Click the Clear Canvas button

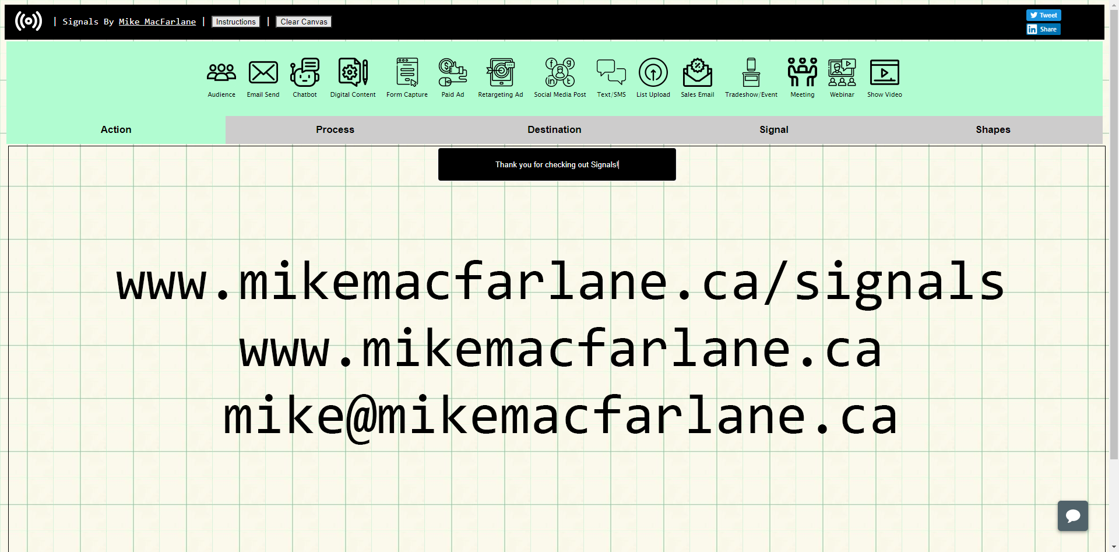(304, 22)
